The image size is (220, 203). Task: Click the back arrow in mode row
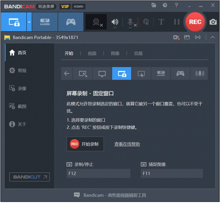67,73
